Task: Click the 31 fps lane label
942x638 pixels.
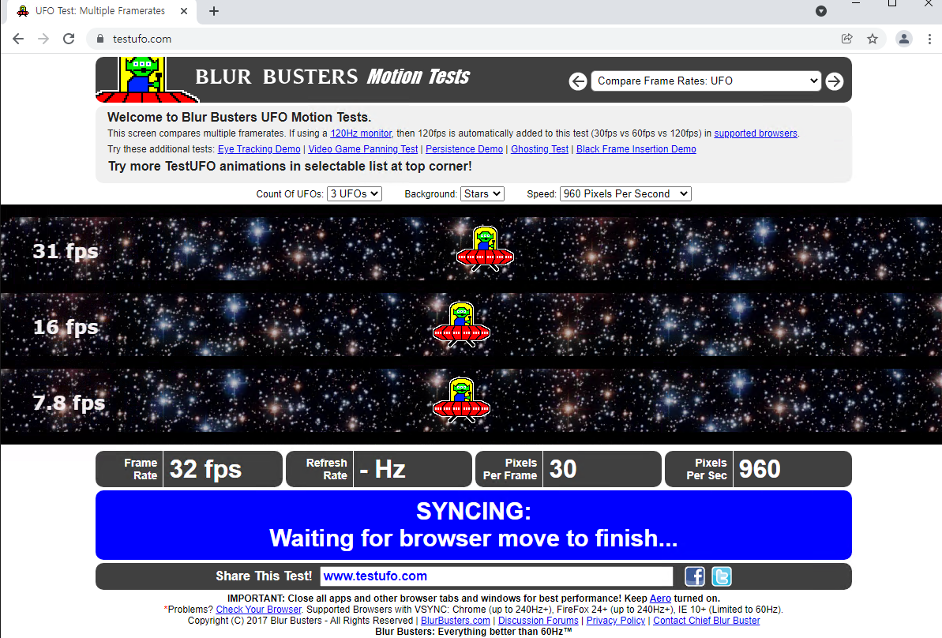Action: 66,251
